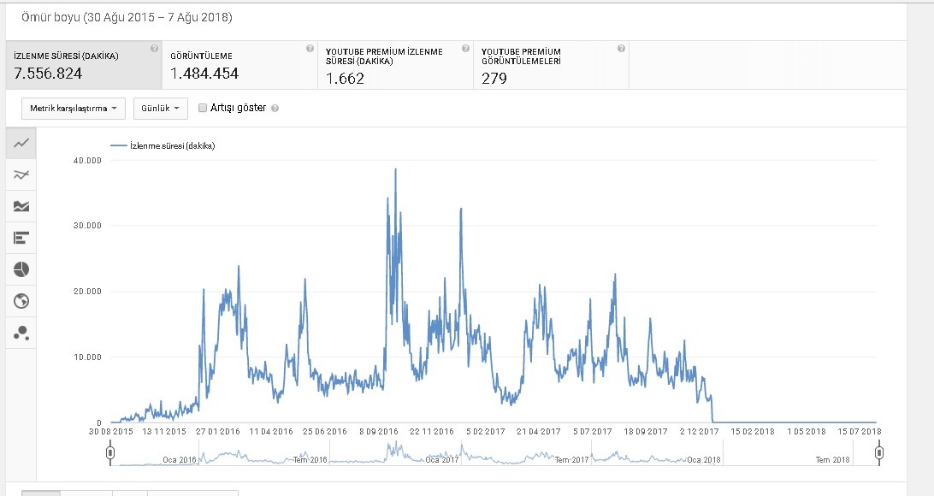
Task: Enable the Artışı göster checkbox
Action: [x=203, y=108]
